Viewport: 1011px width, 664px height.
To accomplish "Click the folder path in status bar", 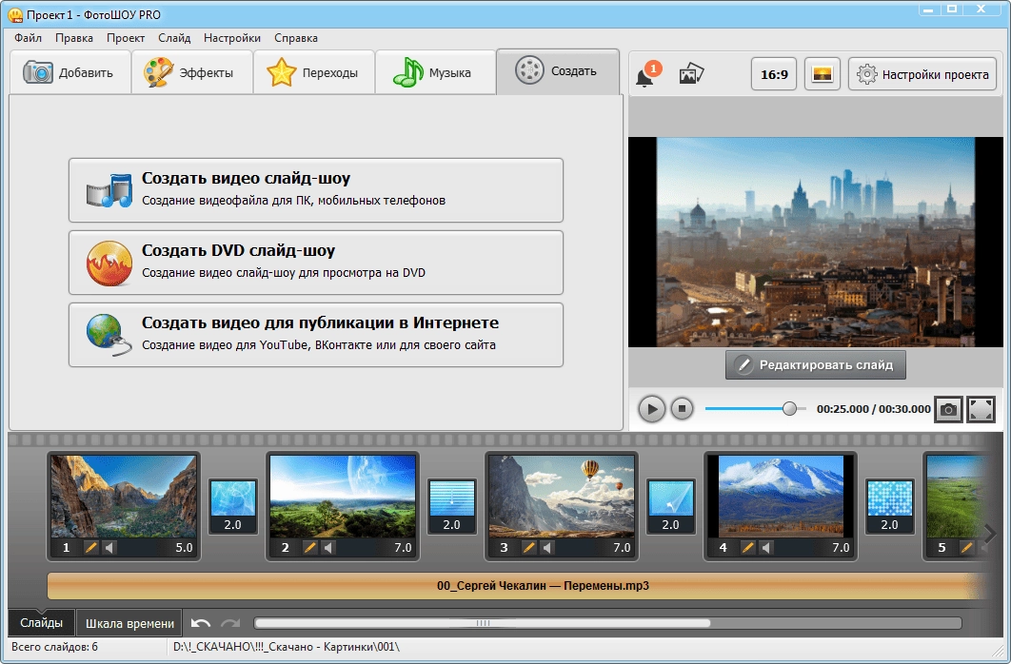I will [x=287, y=647].
